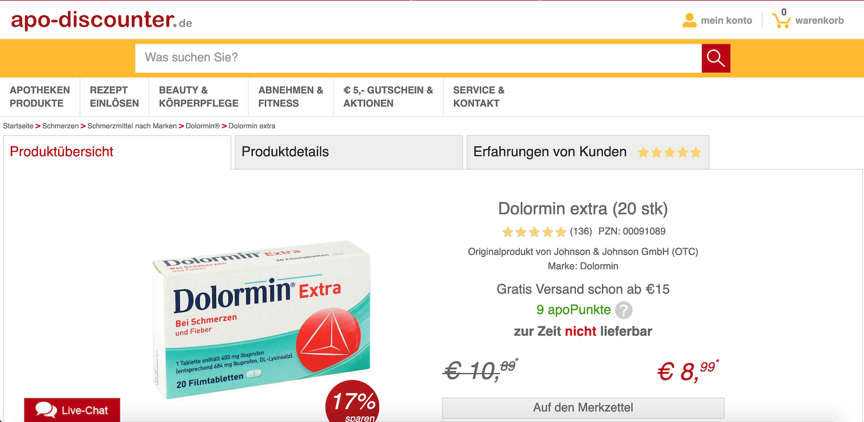
Task: Open the mein konto user icon
Action: 690,21
